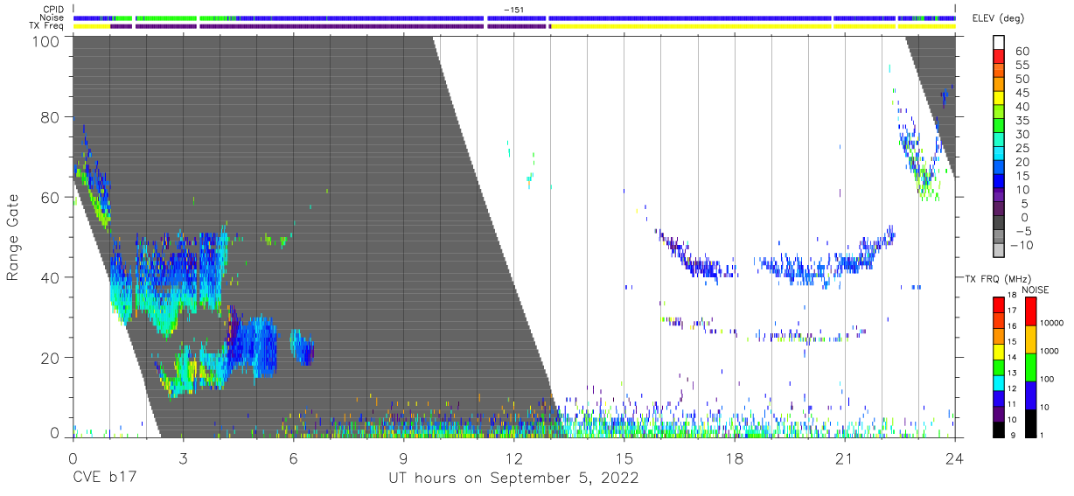This screenshot has width=1074, height=496.
Task: Select the 20 tick on Range Gate axis
Action: 49,358
